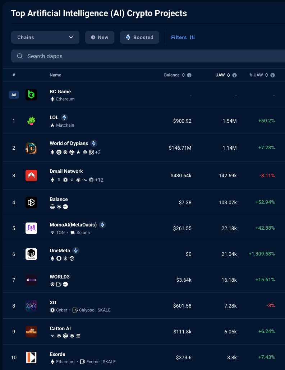The image size is (285, 370).
Task: Open the Chains dropdown
Action: pyautogui.click(x=45, y=37)
